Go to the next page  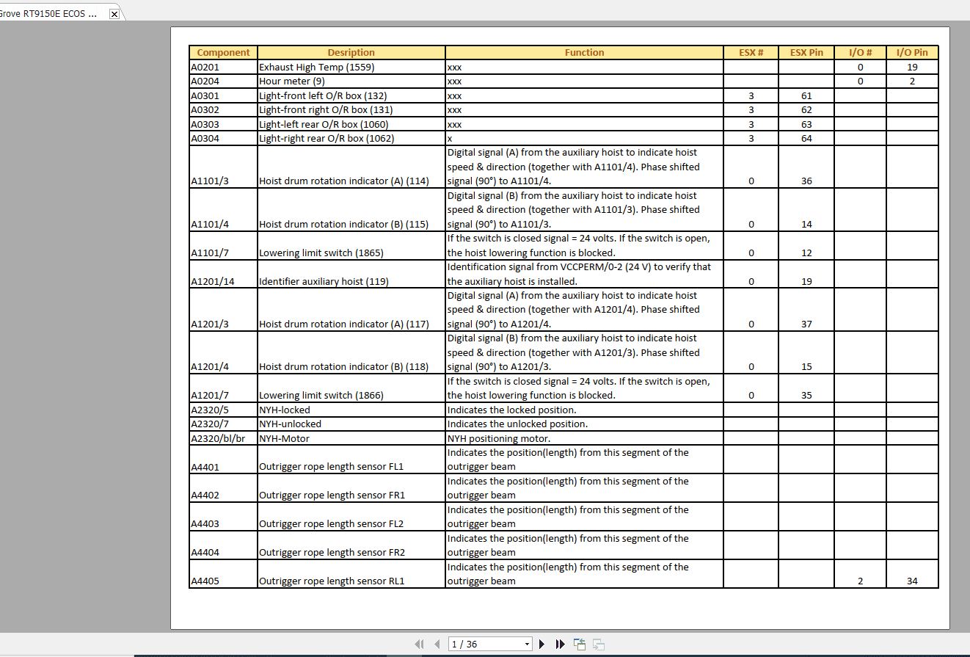(541, 644)
